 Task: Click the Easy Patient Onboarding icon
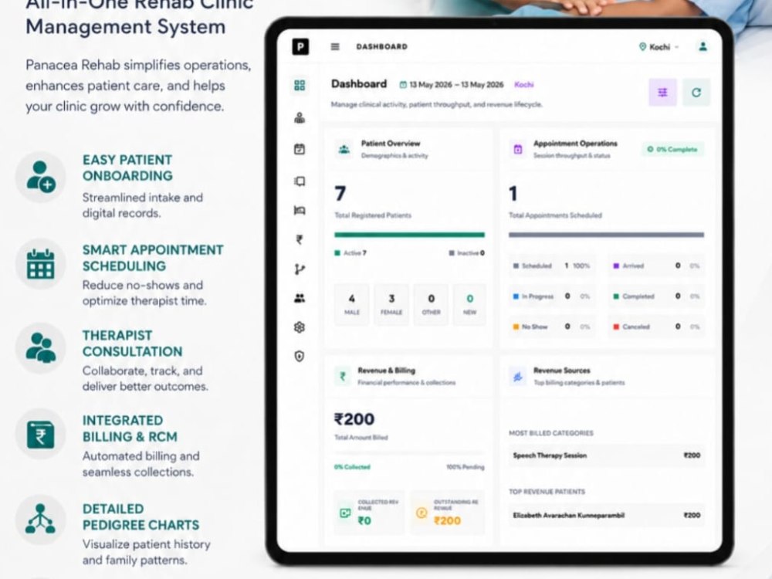(40, 178)
